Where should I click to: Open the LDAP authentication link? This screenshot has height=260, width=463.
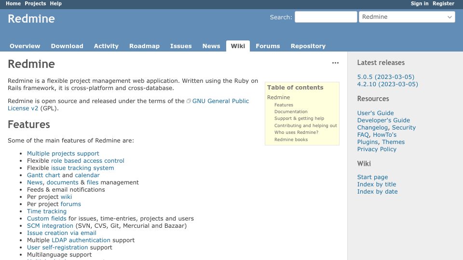[81, 240]
